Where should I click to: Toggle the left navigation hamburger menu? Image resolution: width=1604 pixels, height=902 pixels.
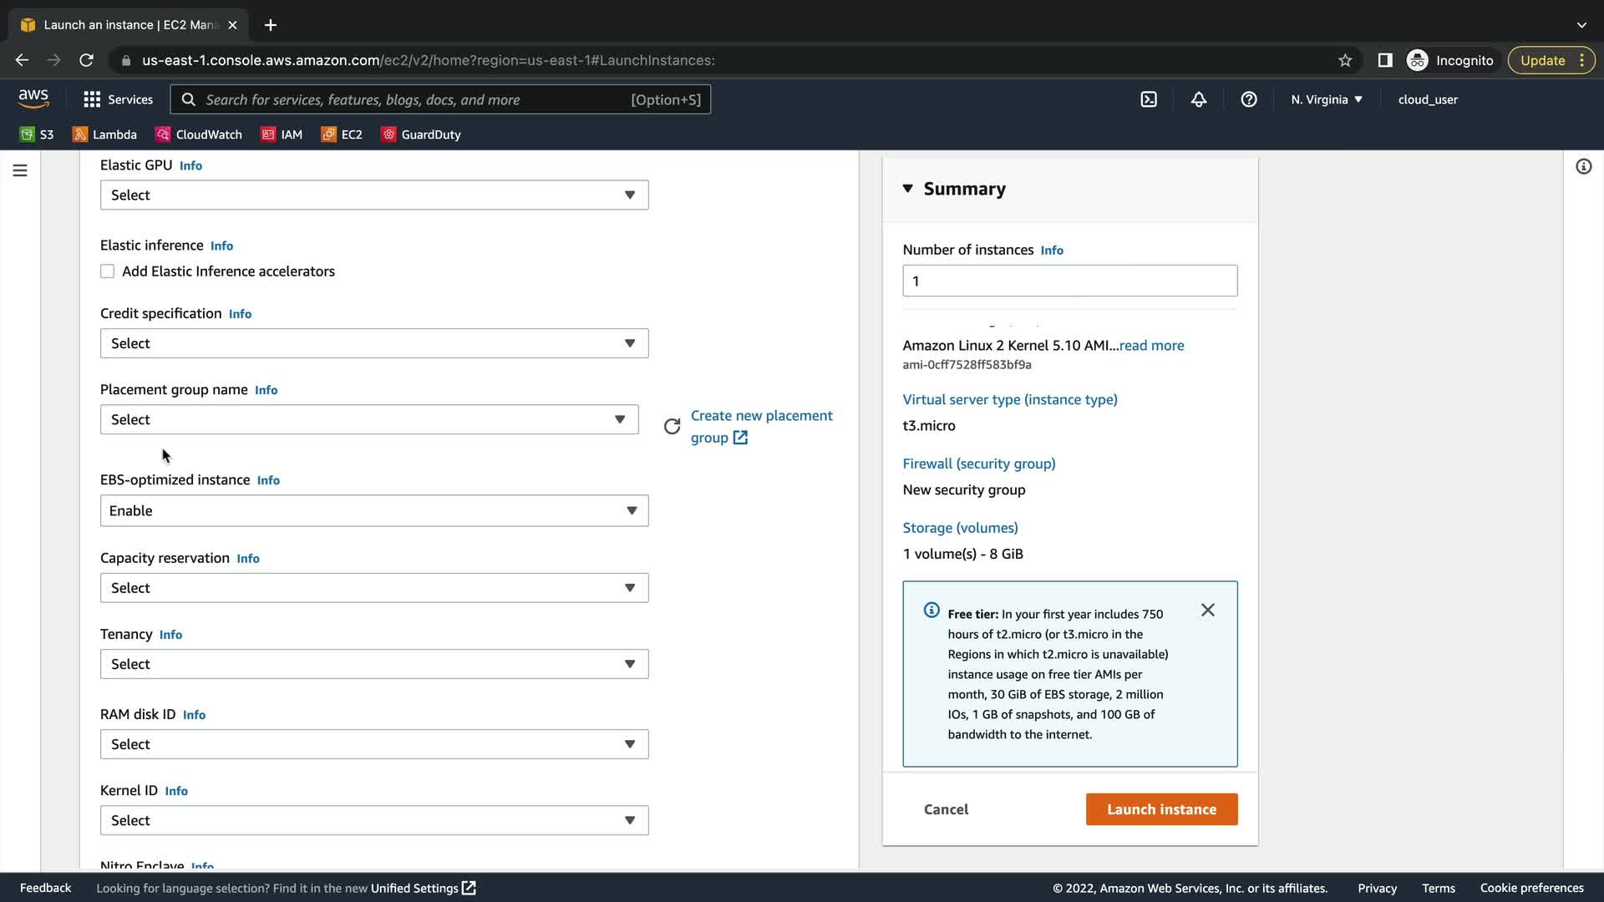tap(20, 170)
